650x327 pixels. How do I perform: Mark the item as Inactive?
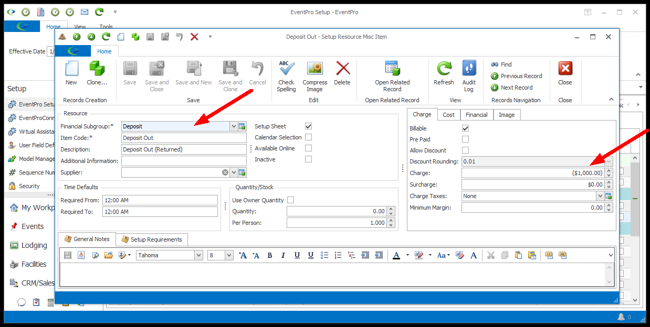(x=308, y=159)
